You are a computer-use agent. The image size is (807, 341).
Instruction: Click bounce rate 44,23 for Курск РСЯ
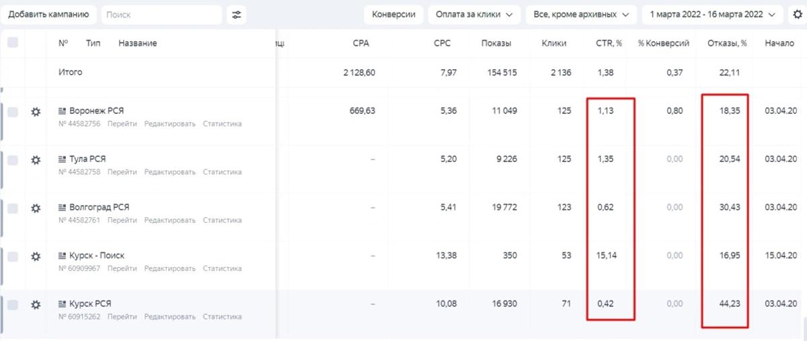tap(730, 304)
